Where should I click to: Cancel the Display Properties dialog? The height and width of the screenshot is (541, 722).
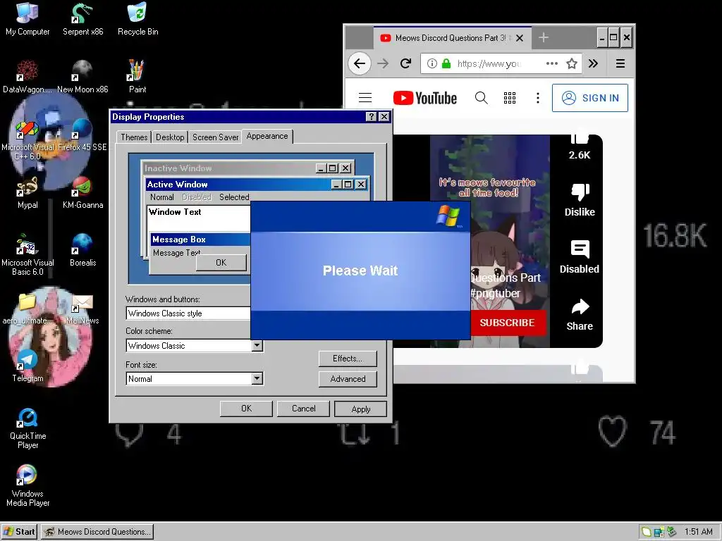303,409
